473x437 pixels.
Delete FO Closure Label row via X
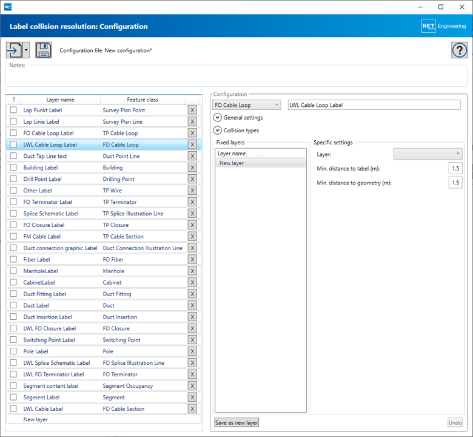point(192,225)
